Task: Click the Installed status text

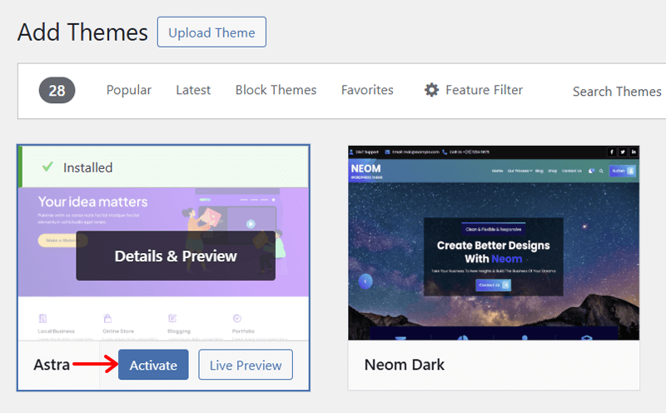Action: click(x=88, y=168)
